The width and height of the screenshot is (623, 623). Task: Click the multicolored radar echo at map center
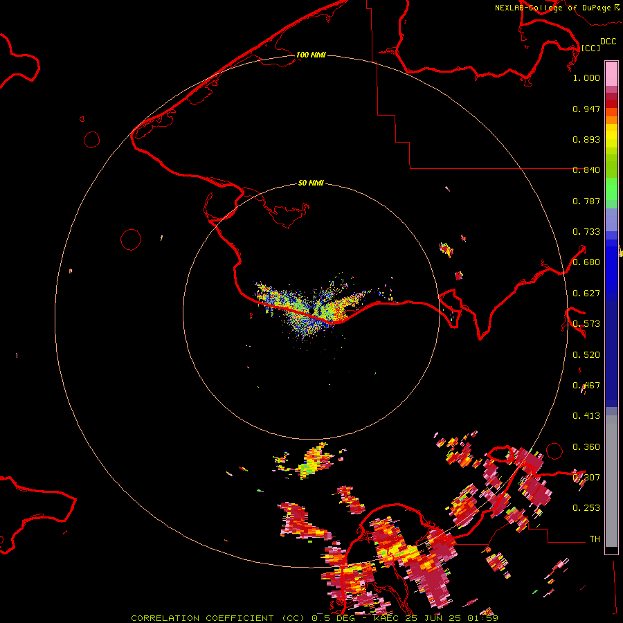click(x=314, y=309)
